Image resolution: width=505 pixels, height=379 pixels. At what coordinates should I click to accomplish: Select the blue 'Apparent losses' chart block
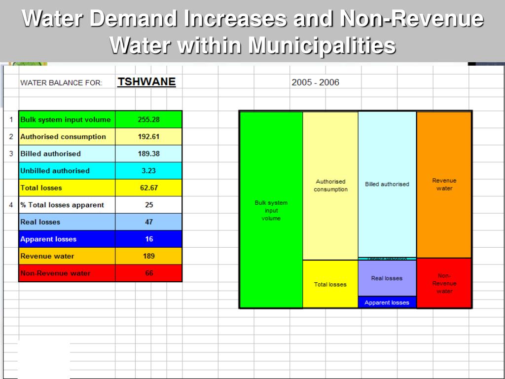387,303
